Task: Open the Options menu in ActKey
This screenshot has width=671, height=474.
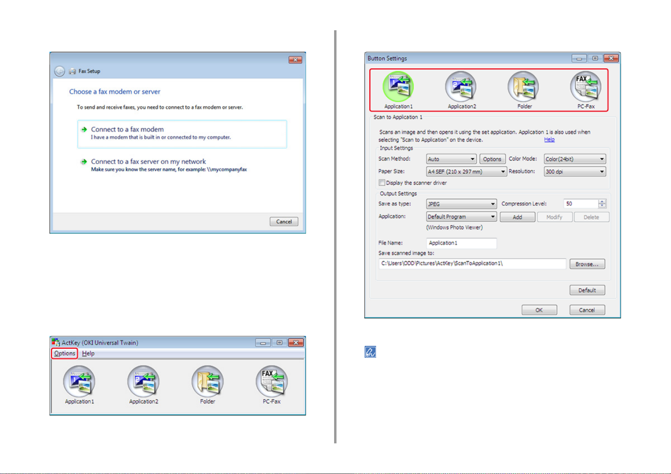Action: click(x=65, y=353)
